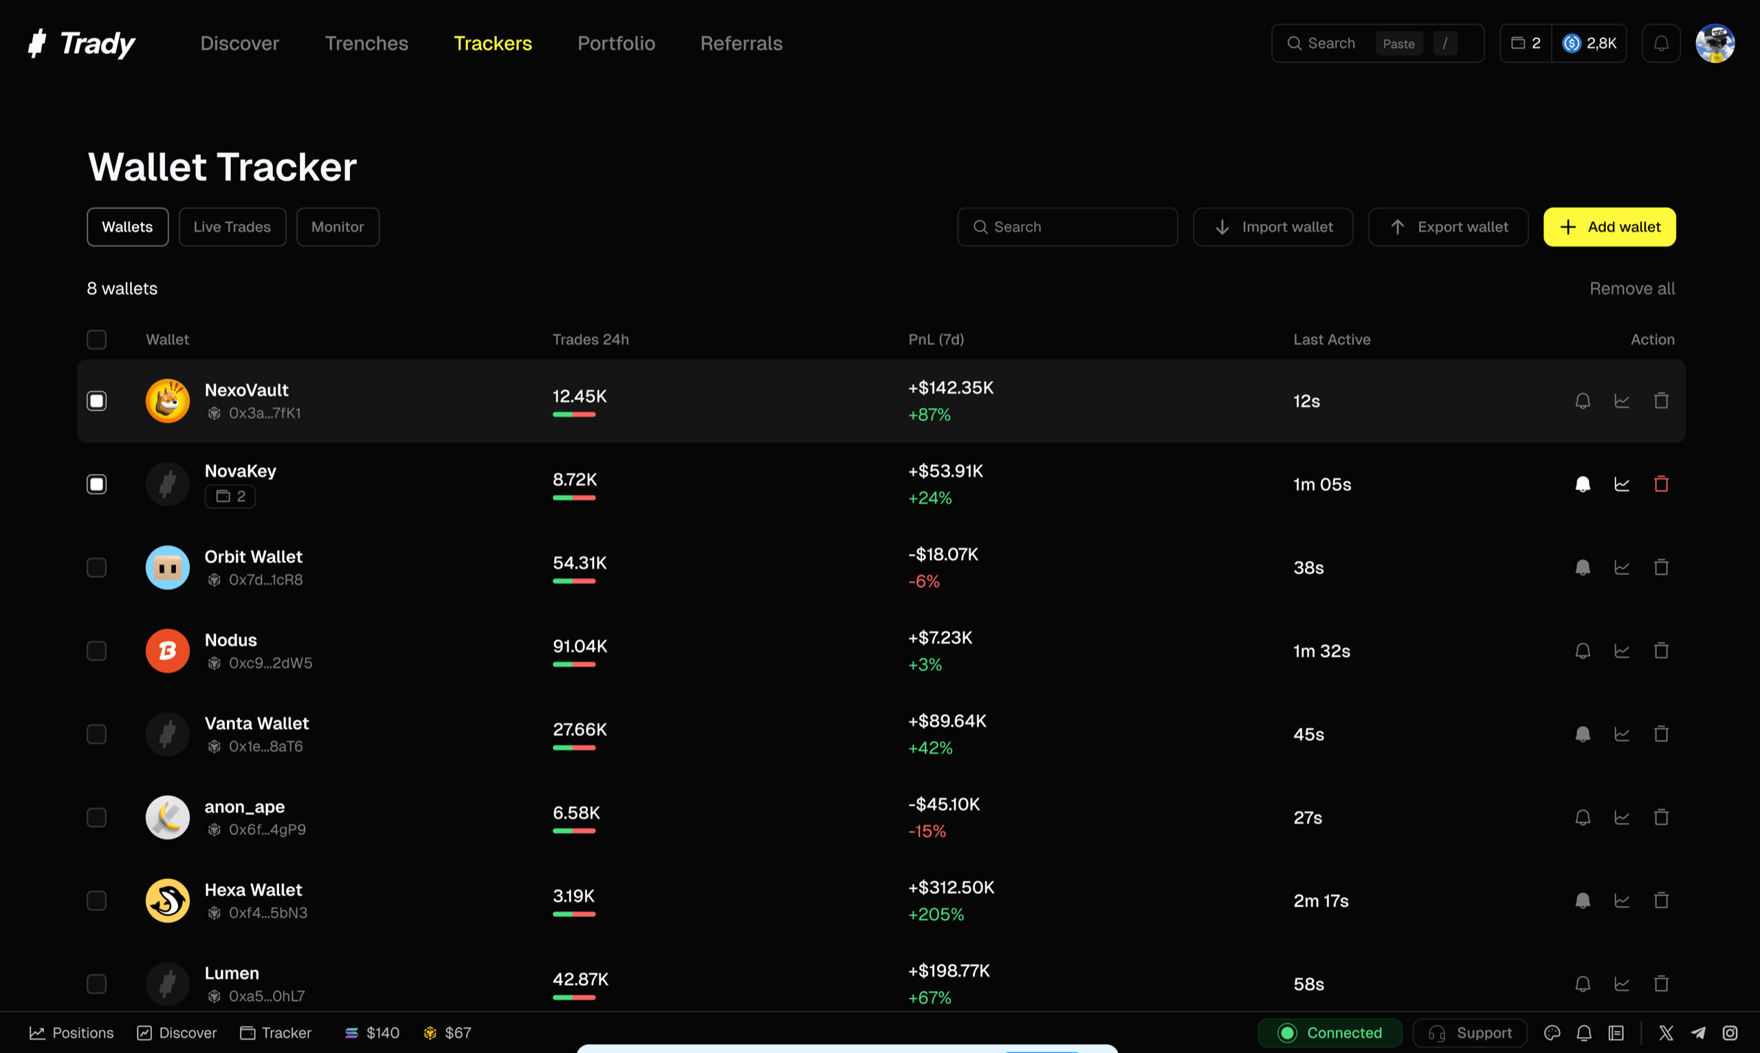Check the Hexa Wallet checkbox
1760x1053 pixels.
click(96, 901)
